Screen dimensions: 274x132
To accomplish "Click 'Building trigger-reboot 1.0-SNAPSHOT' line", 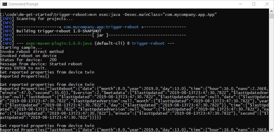I will point(51,31).
